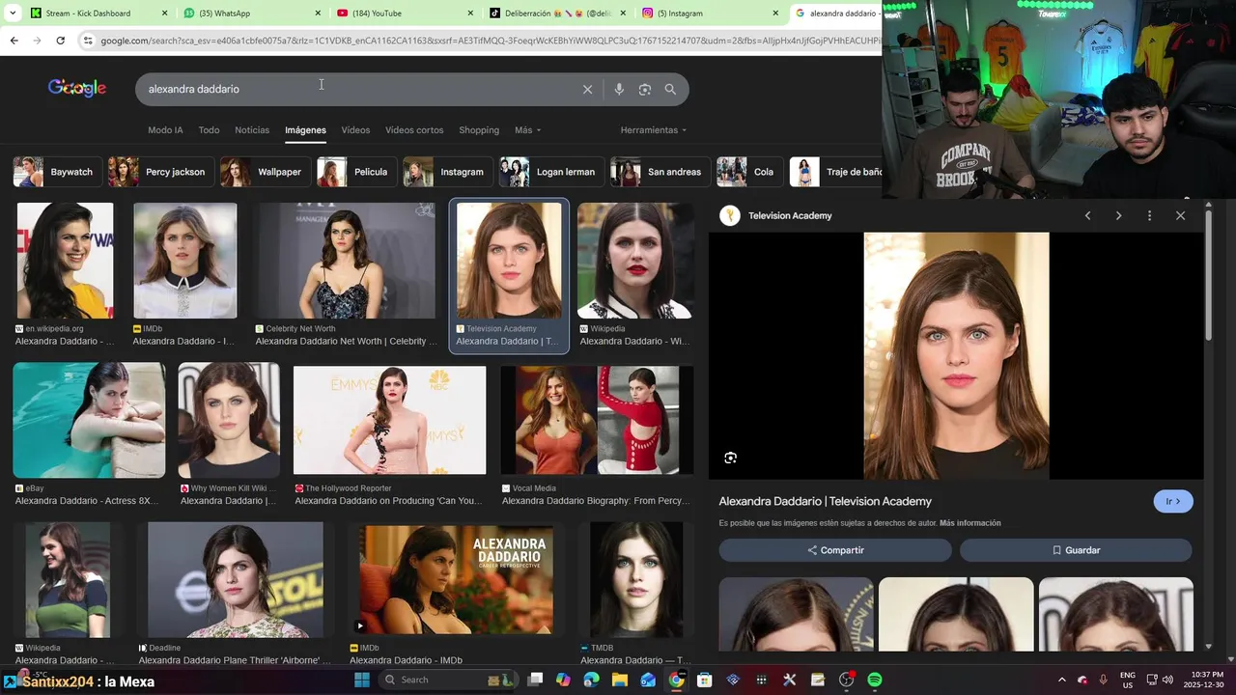Screen dimensions: 1236x695
Task: Close the image preview panel
Action: [1180, 215]
